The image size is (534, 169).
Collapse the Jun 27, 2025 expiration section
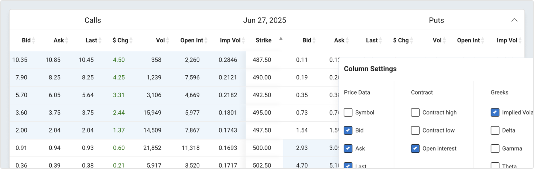click(x=514, y=20)
